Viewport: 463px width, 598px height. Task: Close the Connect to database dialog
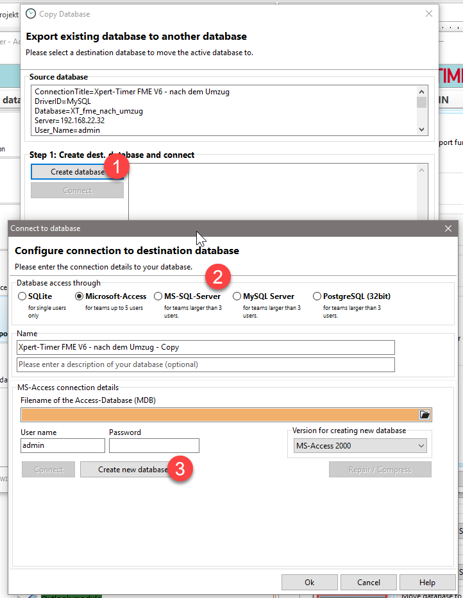448,228
